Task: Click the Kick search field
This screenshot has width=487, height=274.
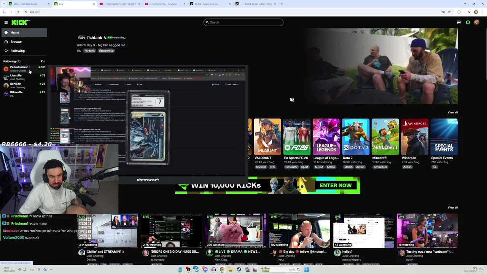Action: pyautogui.click(x=243, y=22)
